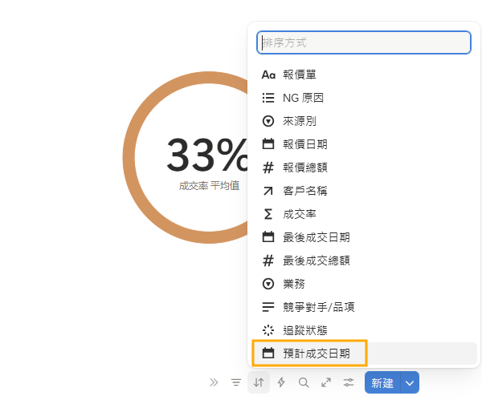
Task: Open view settings sliders icon
Action: pos(349,383)
